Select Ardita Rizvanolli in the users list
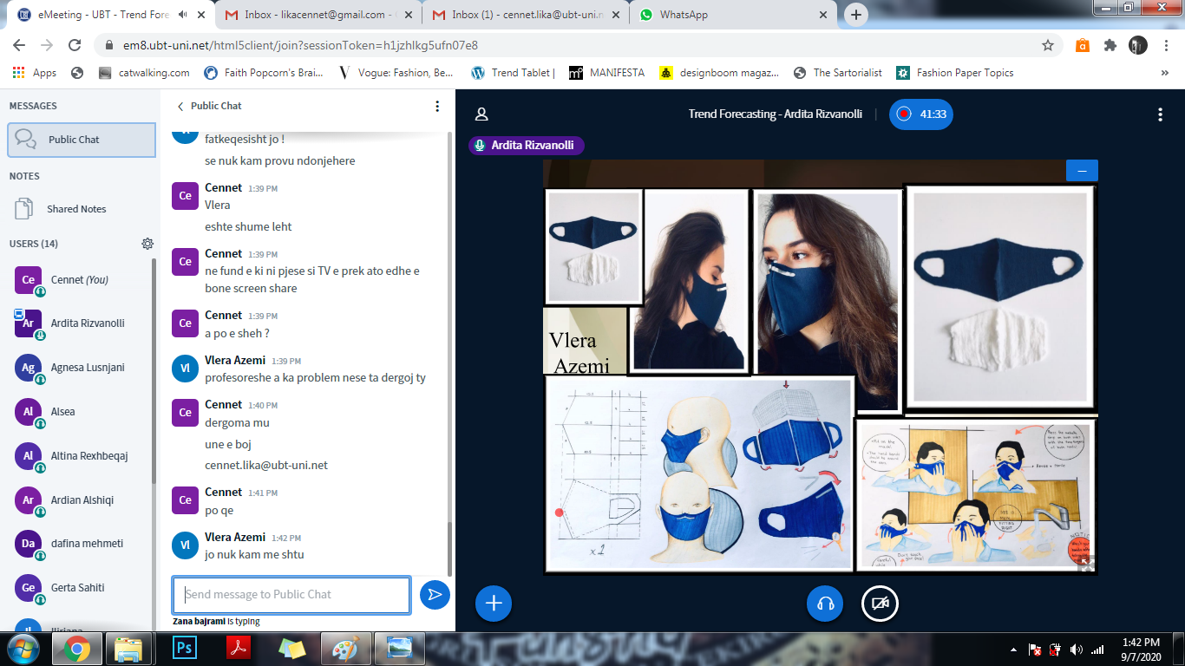 [x=87, y=323]
